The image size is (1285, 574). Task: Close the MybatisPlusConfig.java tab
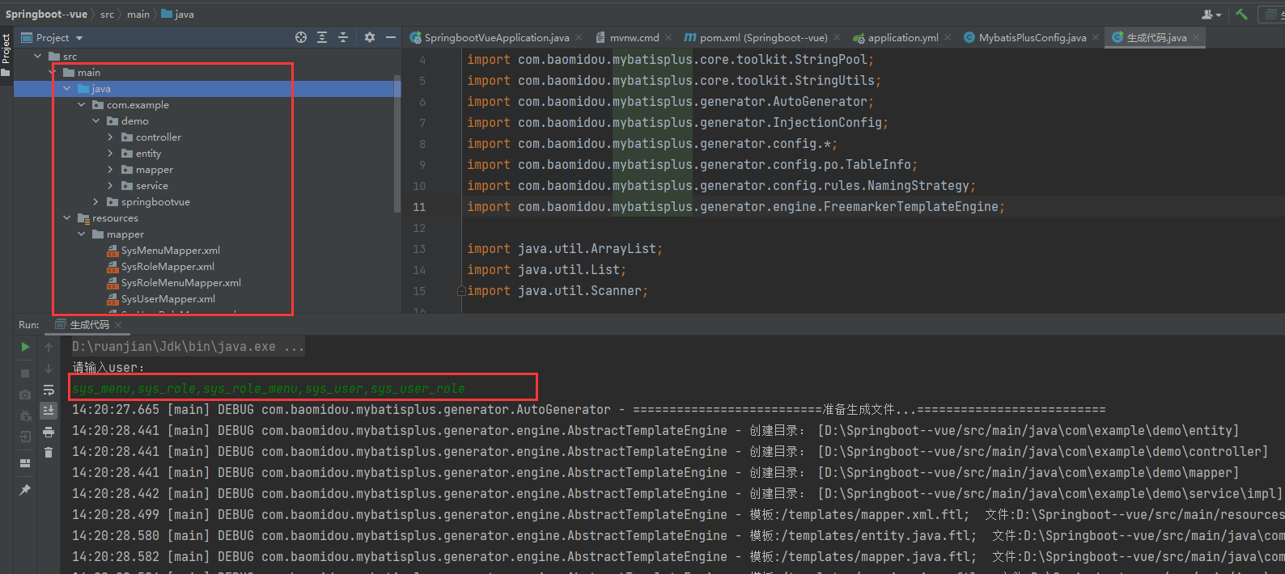(1096, 37)
